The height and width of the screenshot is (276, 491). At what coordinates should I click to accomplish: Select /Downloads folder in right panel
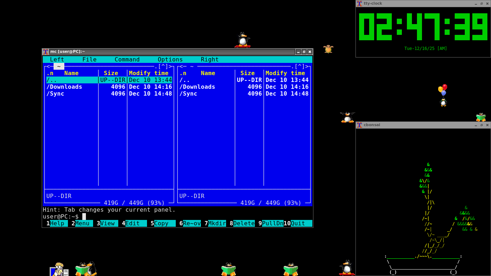click(x=244, y=87)
